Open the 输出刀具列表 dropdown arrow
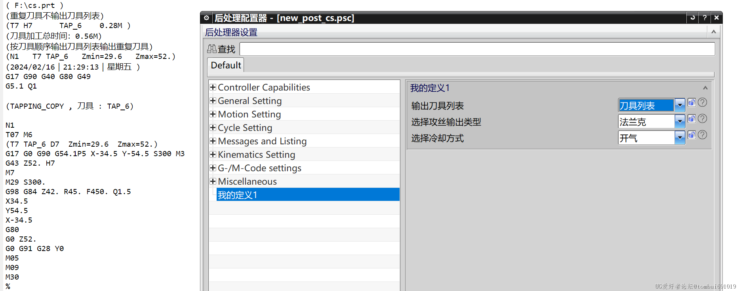 tap(680, 105)
